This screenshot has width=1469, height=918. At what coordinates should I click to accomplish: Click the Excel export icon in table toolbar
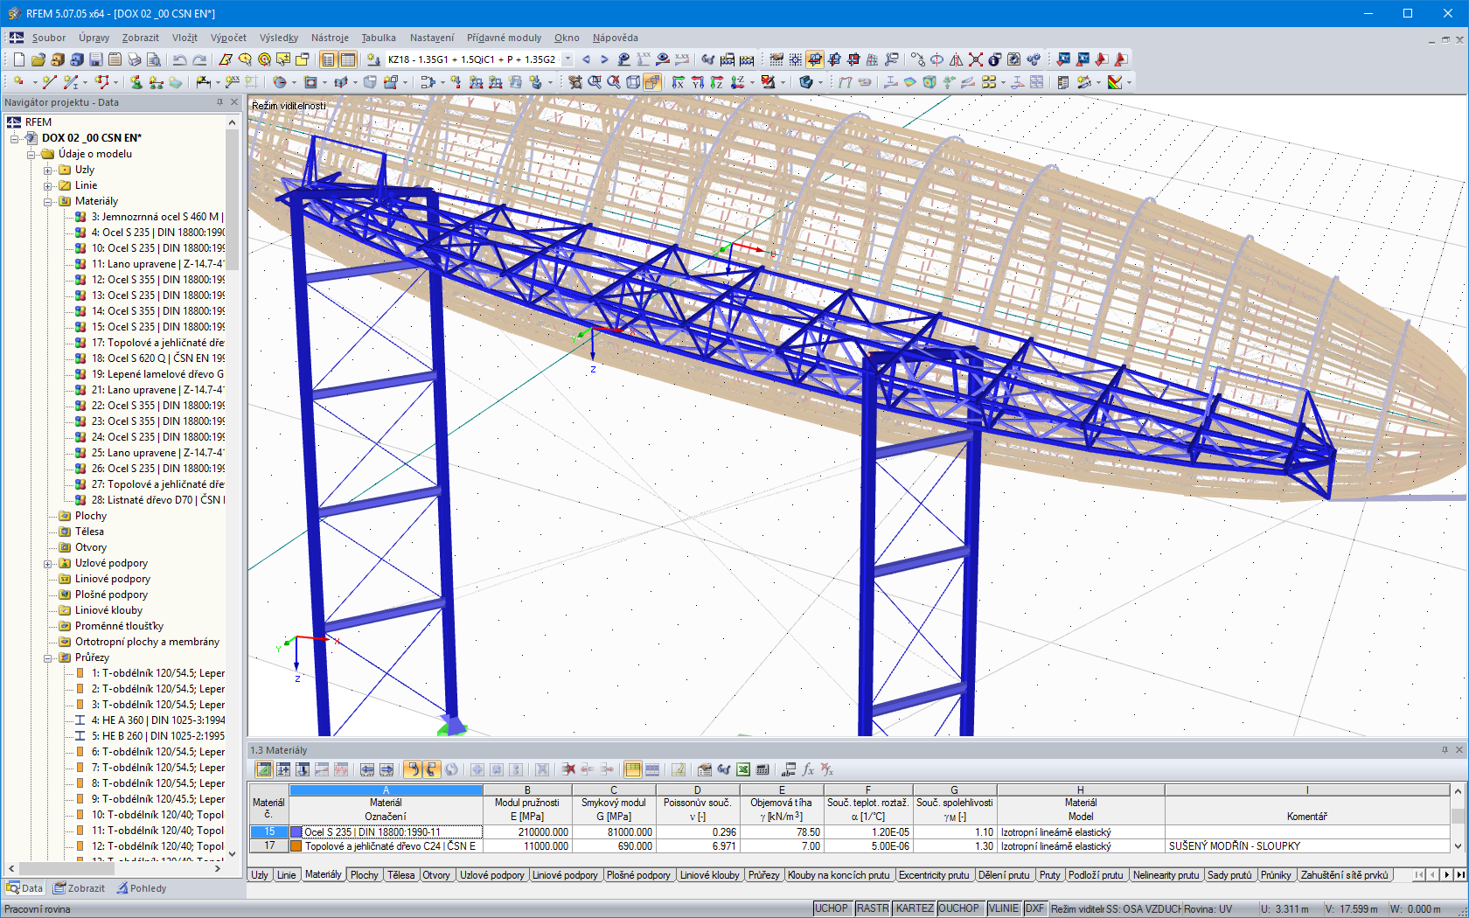(x=742, y=769)
